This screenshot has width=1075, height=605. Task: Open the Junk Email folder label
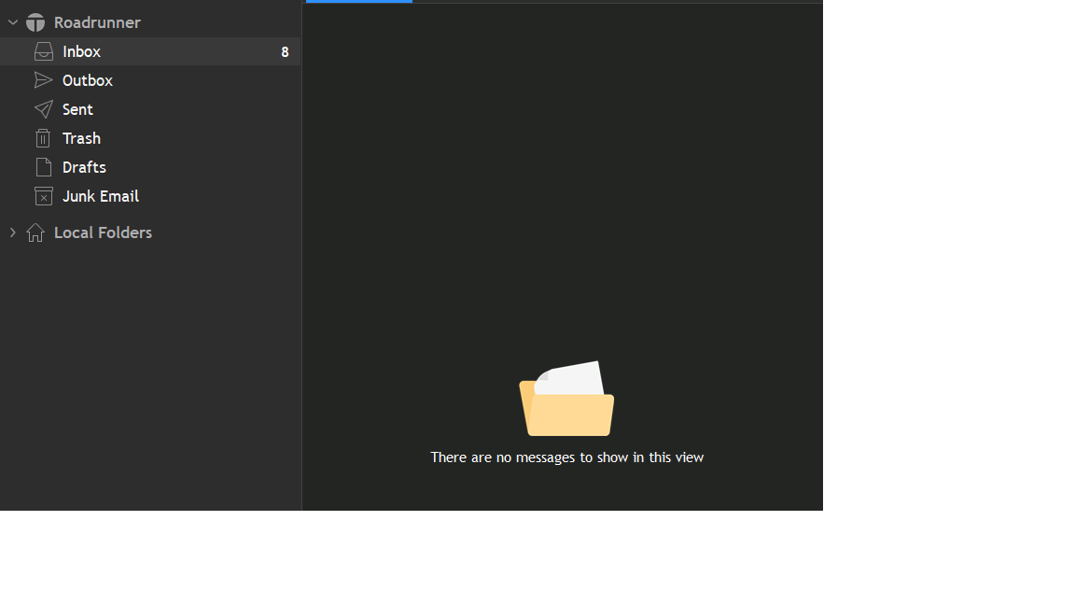(101, 196)
